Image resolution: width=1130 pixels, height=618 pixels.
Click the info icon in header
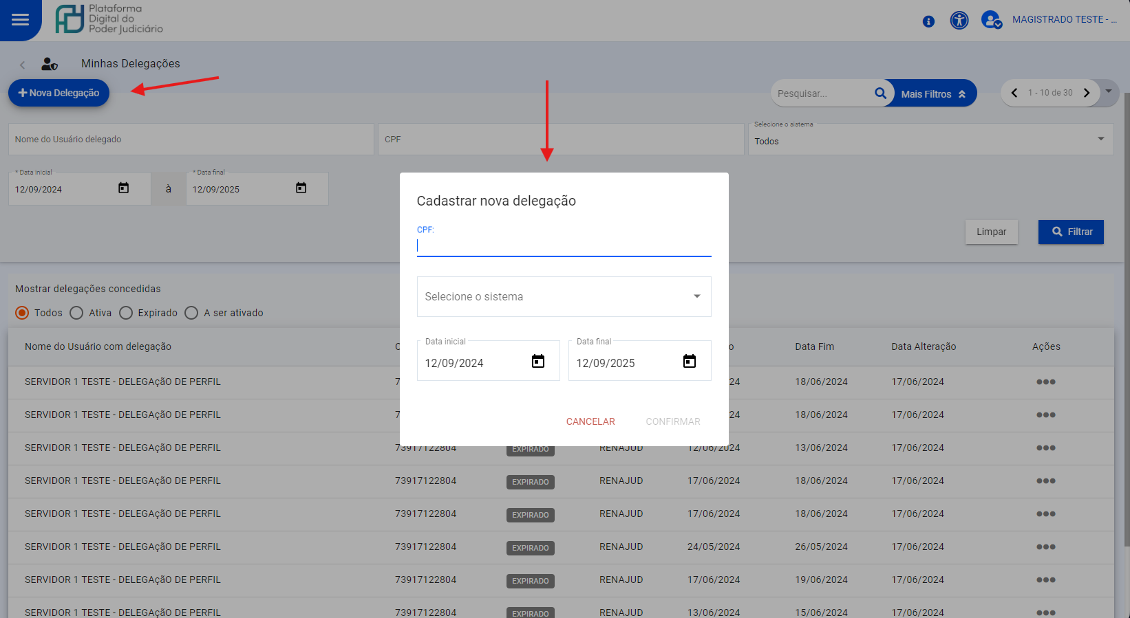[928, 21]
